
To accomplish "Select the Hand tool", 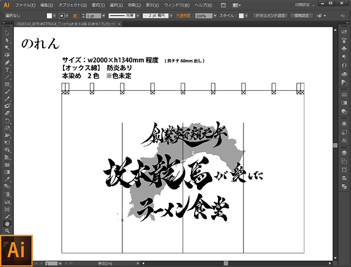I will 7,224.
